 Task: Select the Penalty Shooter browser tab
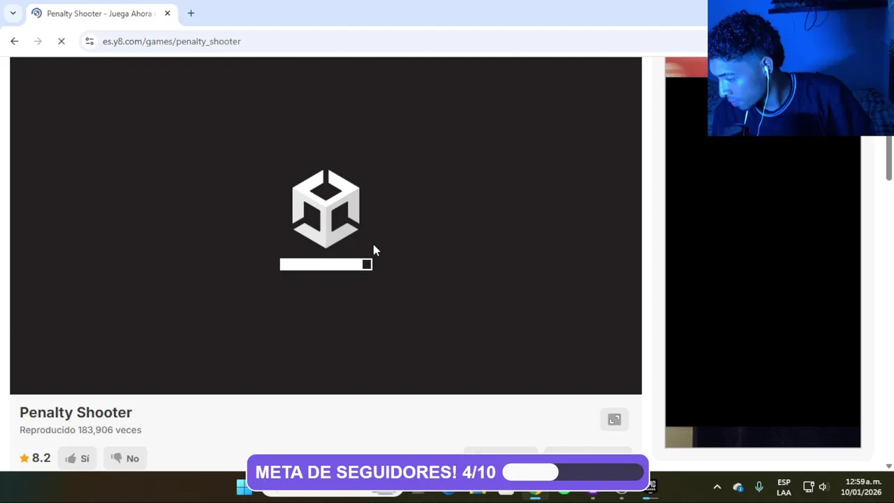[101, 13]
